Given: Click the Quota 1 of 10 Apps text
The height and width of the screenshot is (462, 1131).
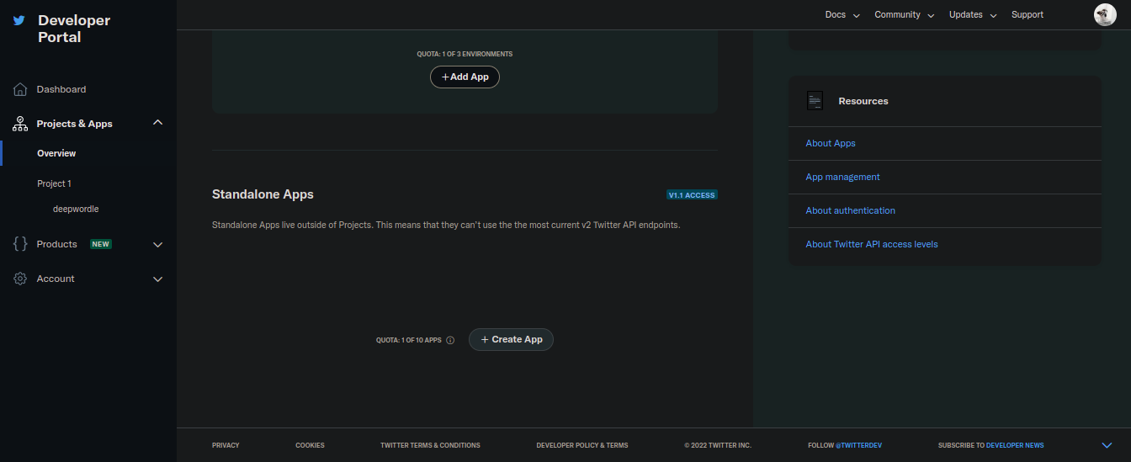Looking at the screenshot, I should tap(408, 341).
